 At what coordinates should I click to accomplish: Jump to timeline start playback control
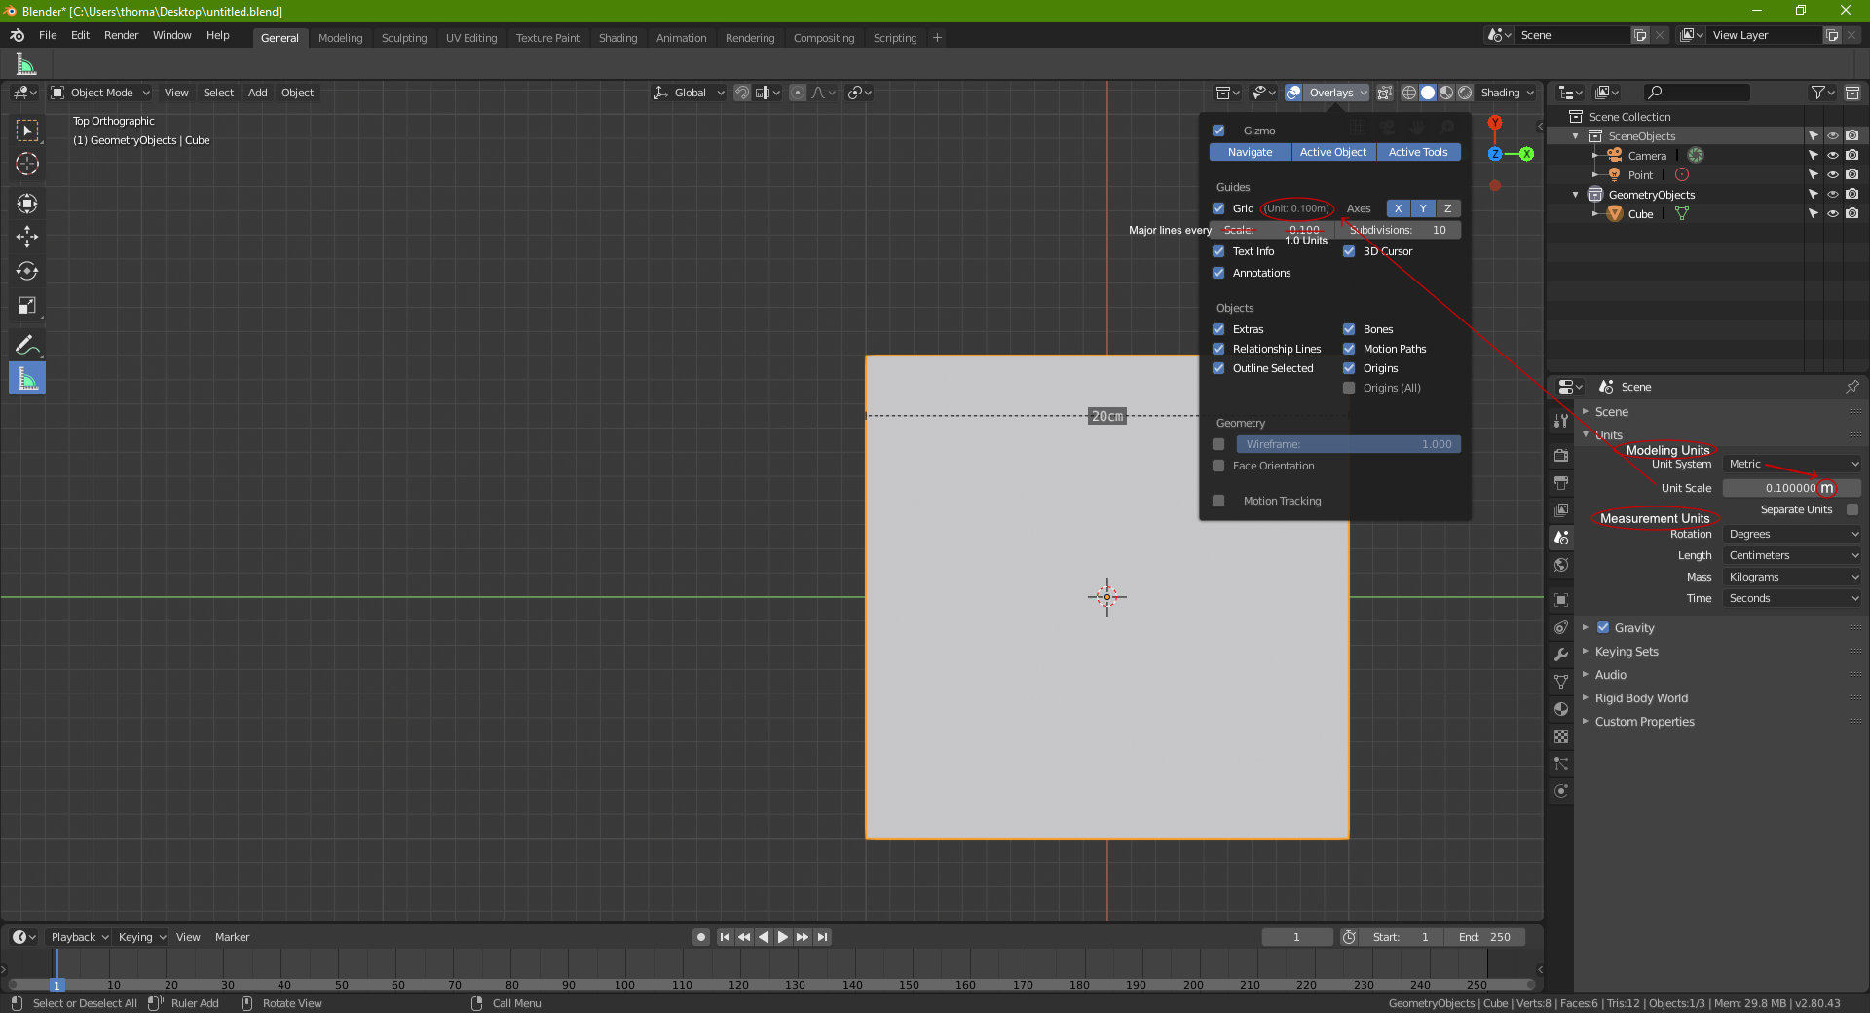pos(725,937)
